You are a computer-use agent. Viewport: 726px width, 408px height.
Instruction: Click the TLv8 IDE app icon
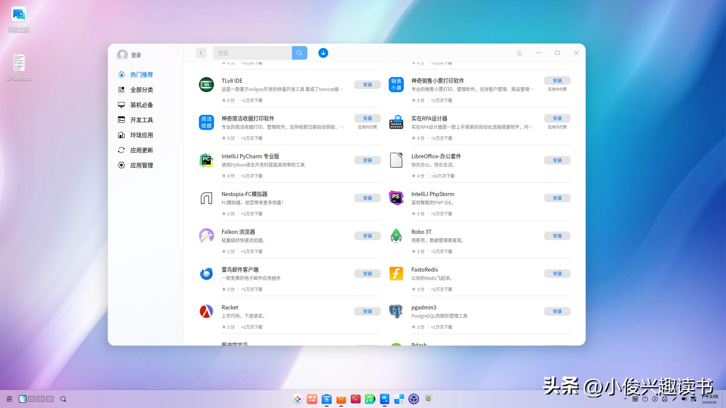click(206, 85)
